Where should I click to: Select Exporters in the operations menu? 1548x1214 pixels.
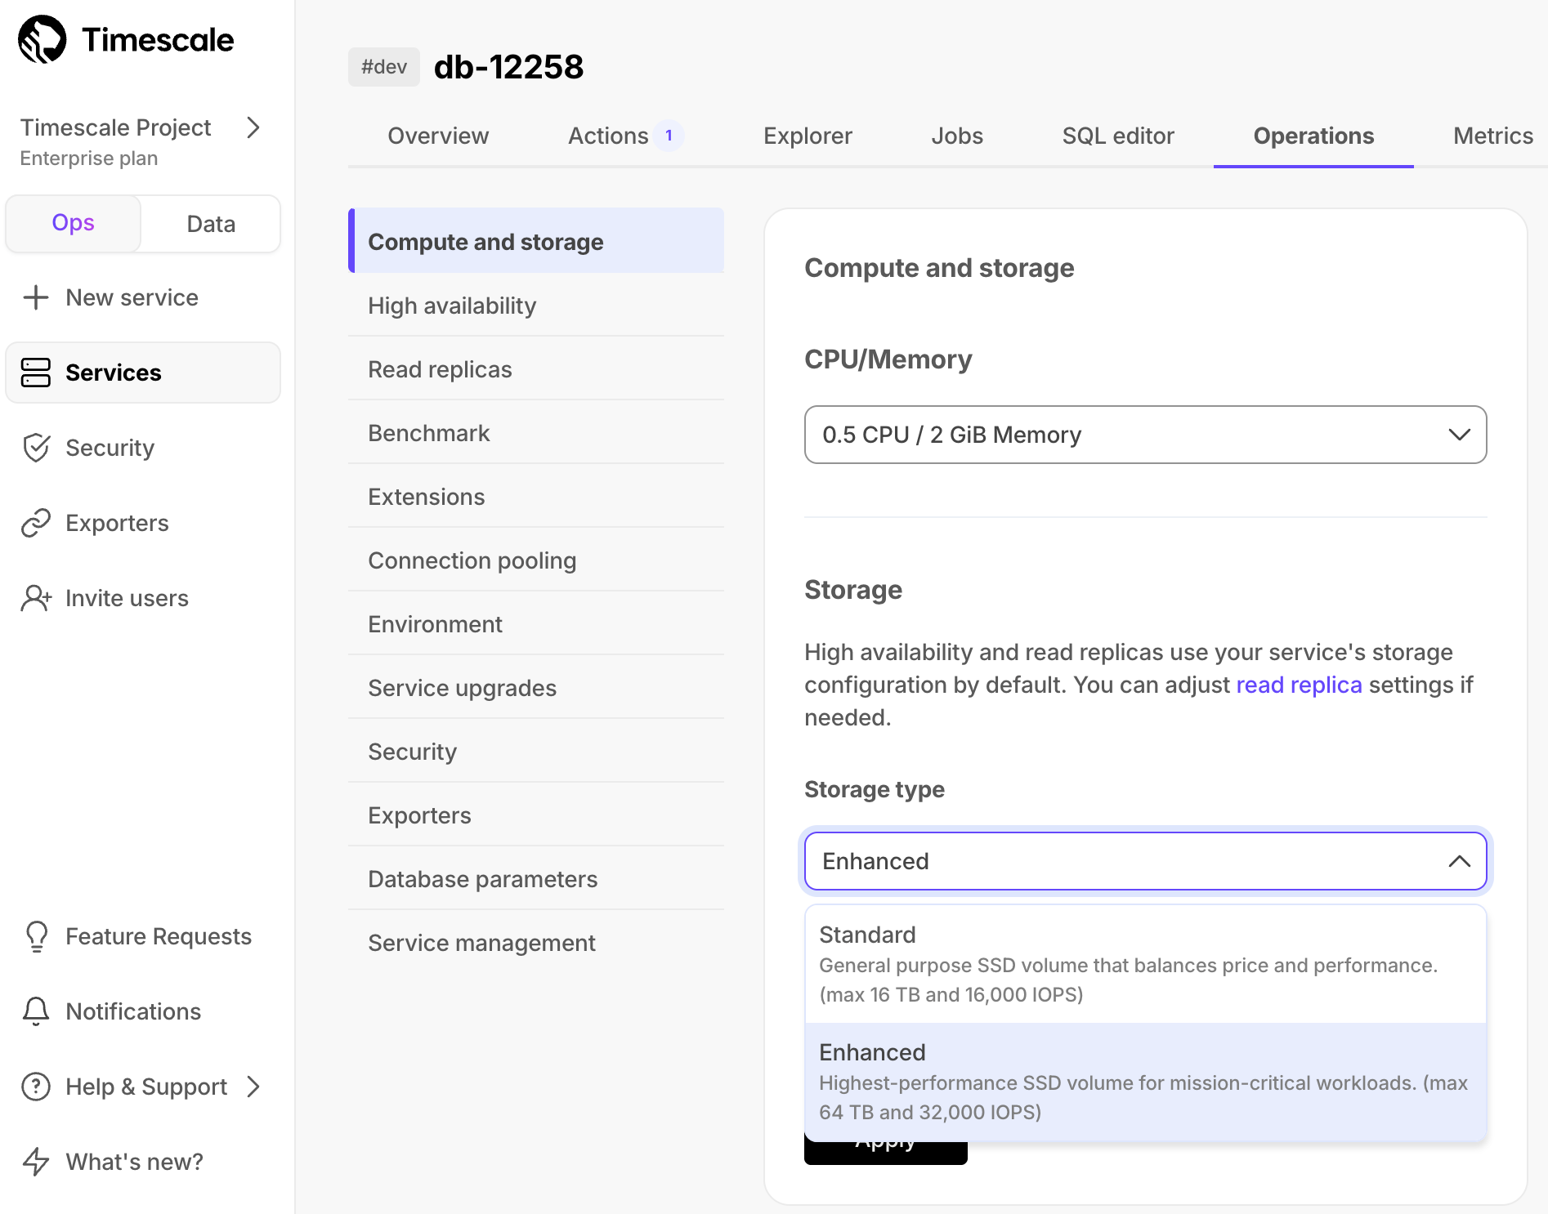pos(536,815)
